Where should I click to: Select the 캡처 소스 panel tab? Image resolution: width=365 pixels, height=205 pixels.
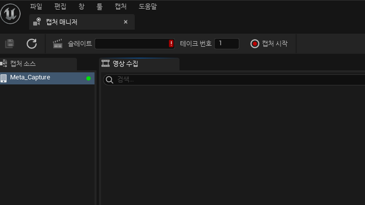(38, 64)
